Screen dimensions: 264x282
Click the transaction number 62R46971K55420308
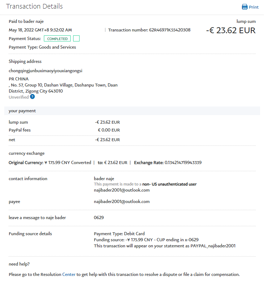(169, 30)
